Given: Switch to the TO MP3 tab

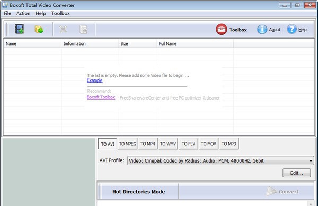Looking at the screenshot, I should pyautogui.click(x=229, y=144).
